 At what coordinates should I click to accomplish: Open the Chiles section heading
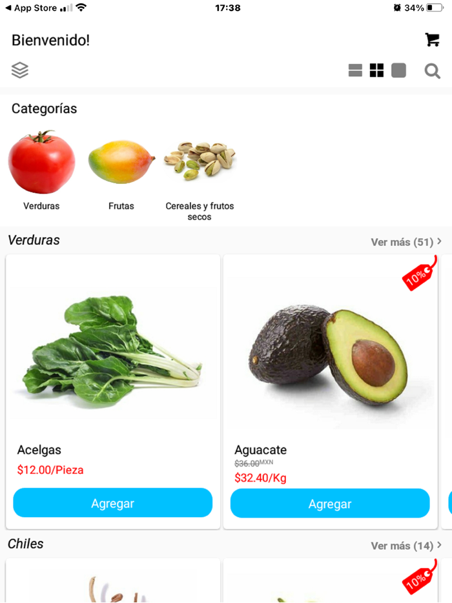pyautogui.click(x=25, y=544)
